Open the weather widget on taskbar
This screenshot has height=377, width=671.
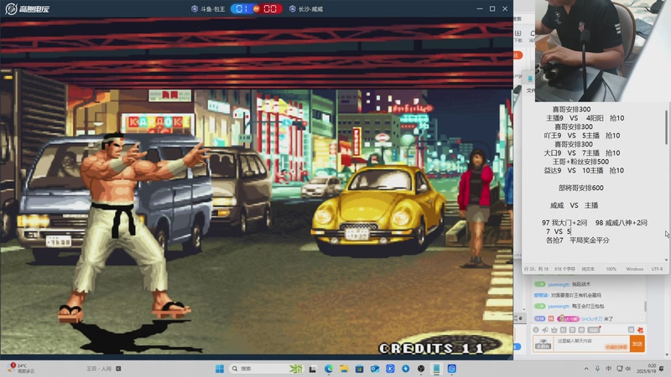click(22, 368)
